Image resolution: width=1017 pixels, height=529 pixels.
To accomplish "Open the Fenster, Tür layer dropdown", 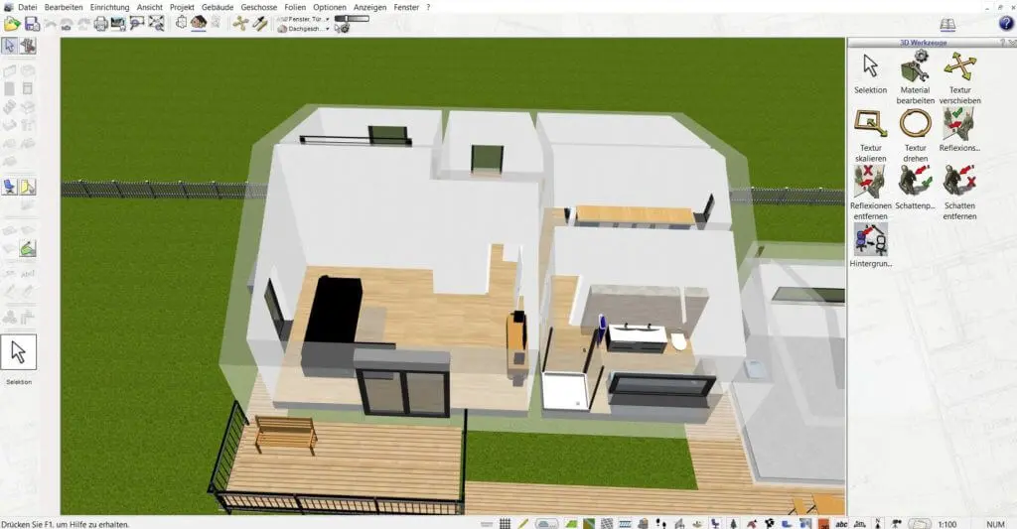I will (x=304, y=20).
